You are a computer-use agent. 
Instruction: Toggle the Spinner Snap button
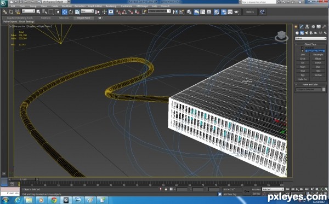coord(137,12)
